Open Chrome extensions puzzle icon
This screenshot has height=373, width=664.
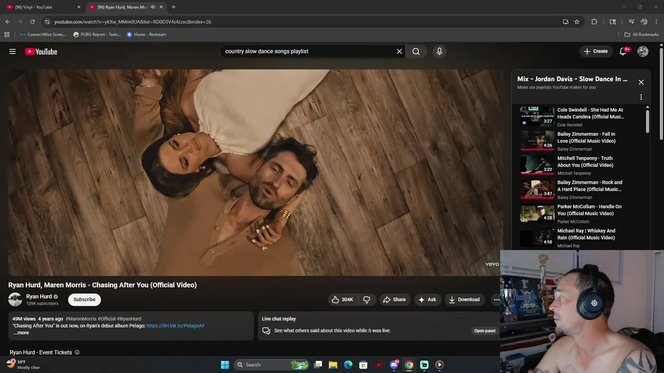tap(594, 22)
